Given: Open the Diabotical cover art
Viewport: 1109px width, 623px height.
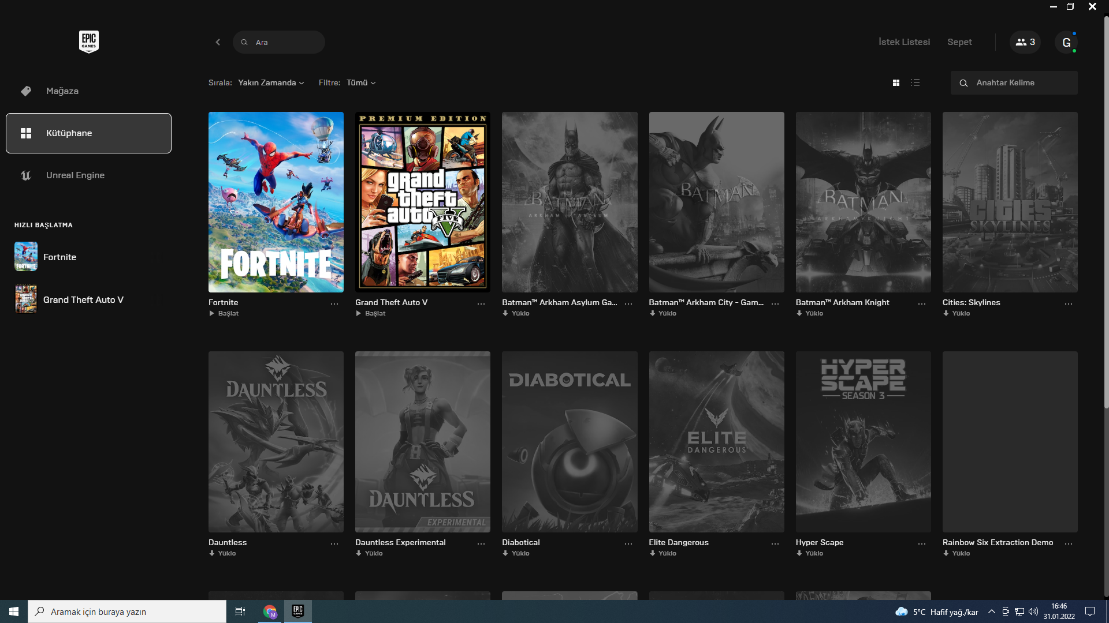Looking at the screenshot, I should [570, 442].
